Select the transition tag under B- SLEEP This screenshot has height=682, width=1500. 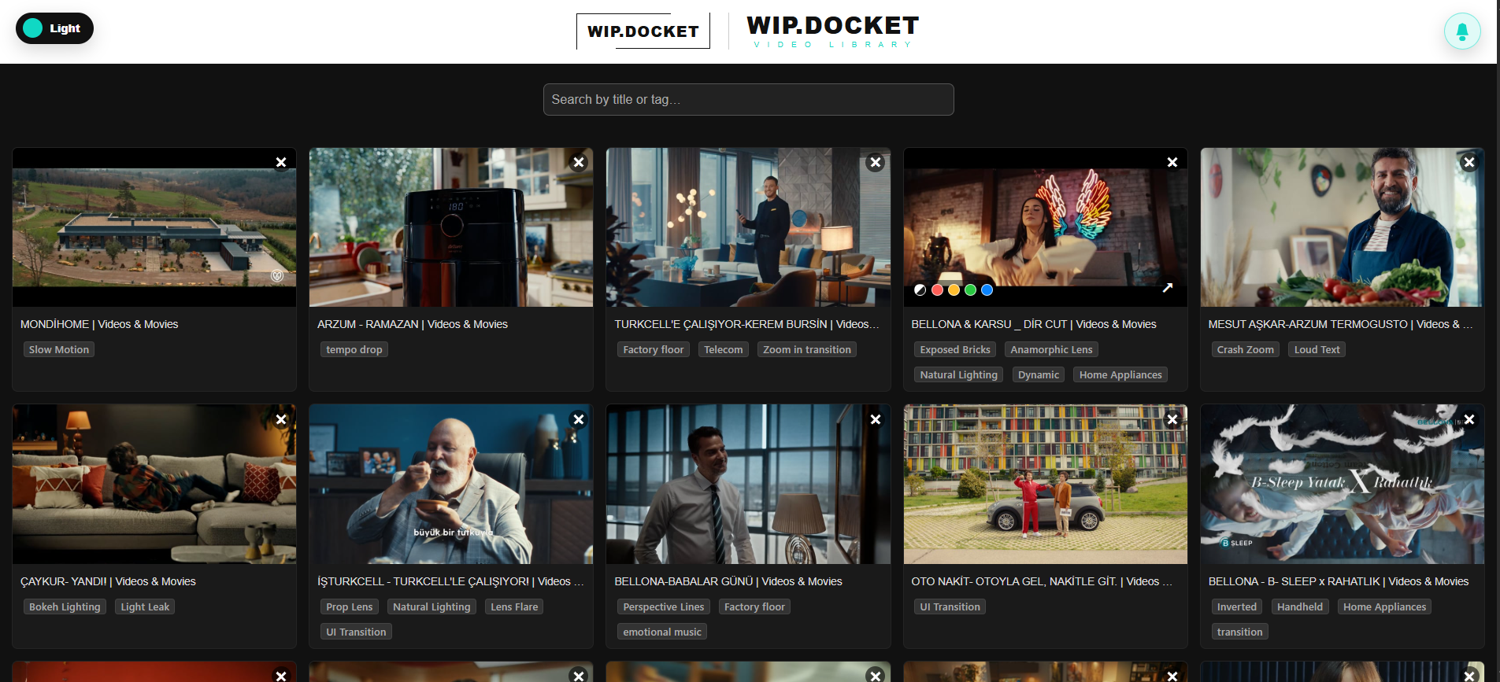click(x=1239, y=632)
